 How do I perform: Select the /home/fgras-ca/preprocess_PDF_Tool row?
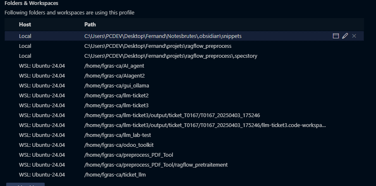click(x=129, y=155)
